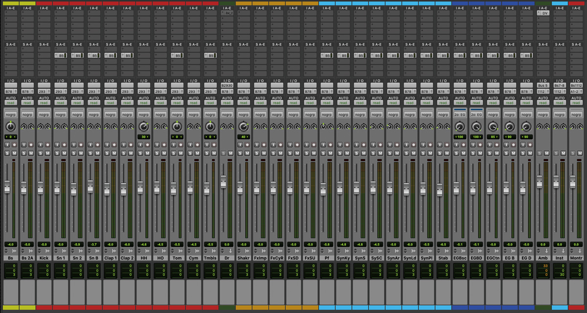This screenshot has height=313, width=587.
Task: Click the pan knob on Tom track
Action: click(177, 127)
